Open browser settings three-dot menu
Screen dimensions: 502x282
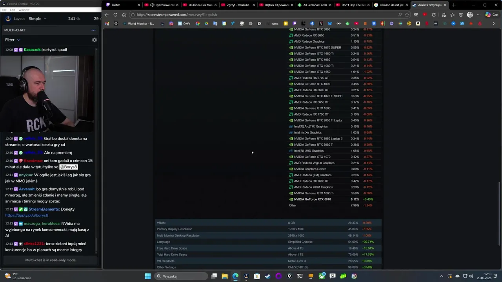478,14
